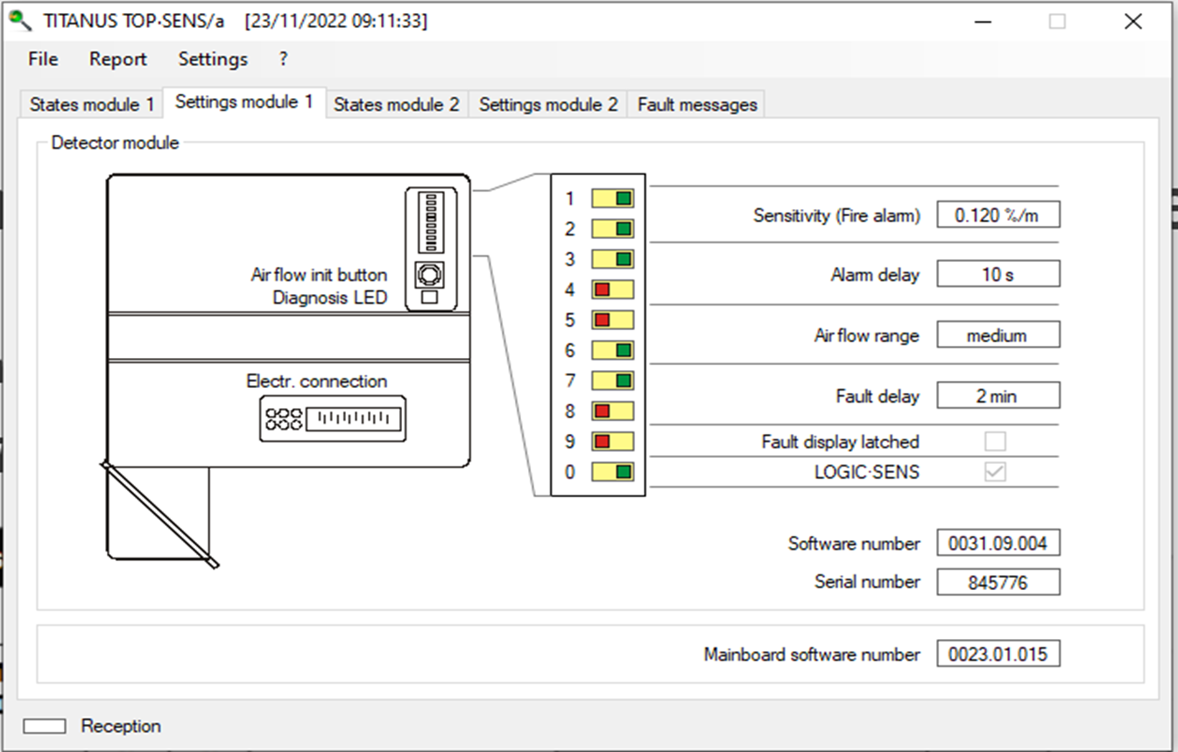Viewport: 1178px width, 752px height.
Task: Close the TITANUS TOP·SENS window
Action: coord(1133,21)
